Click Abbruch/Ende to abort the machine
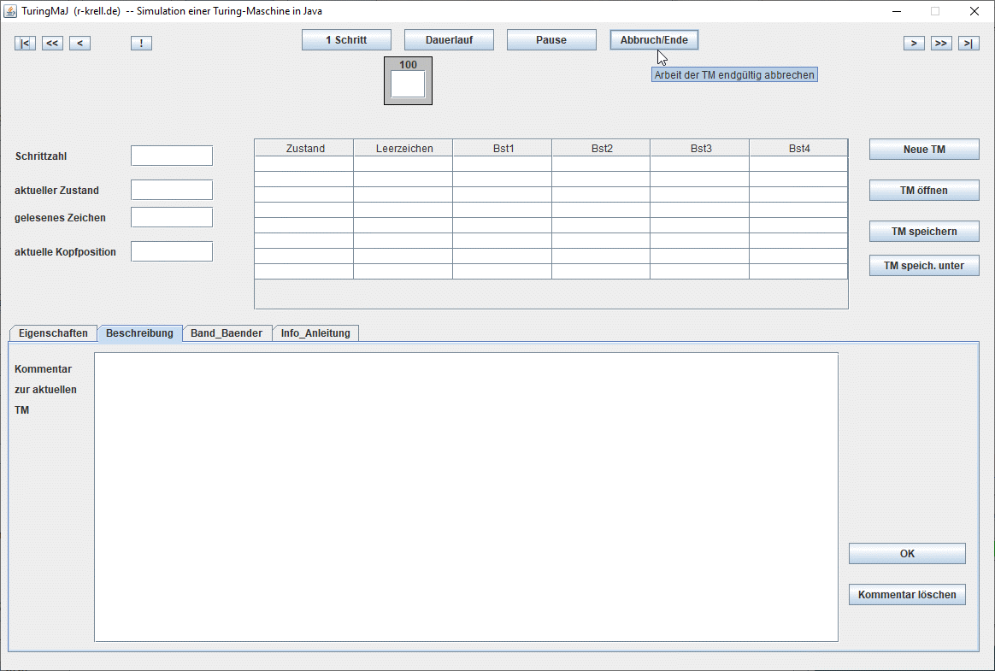995x671 pixels. pos(654,40)
